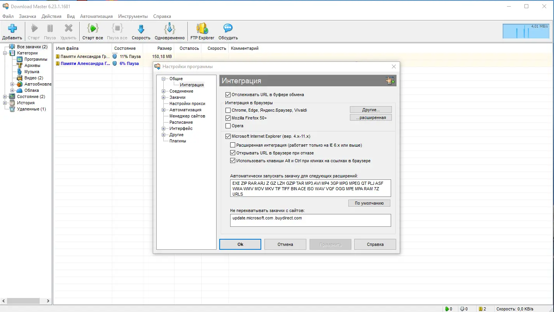Open the Файл menu
The image size is (554, 312).
coord(8,16)
